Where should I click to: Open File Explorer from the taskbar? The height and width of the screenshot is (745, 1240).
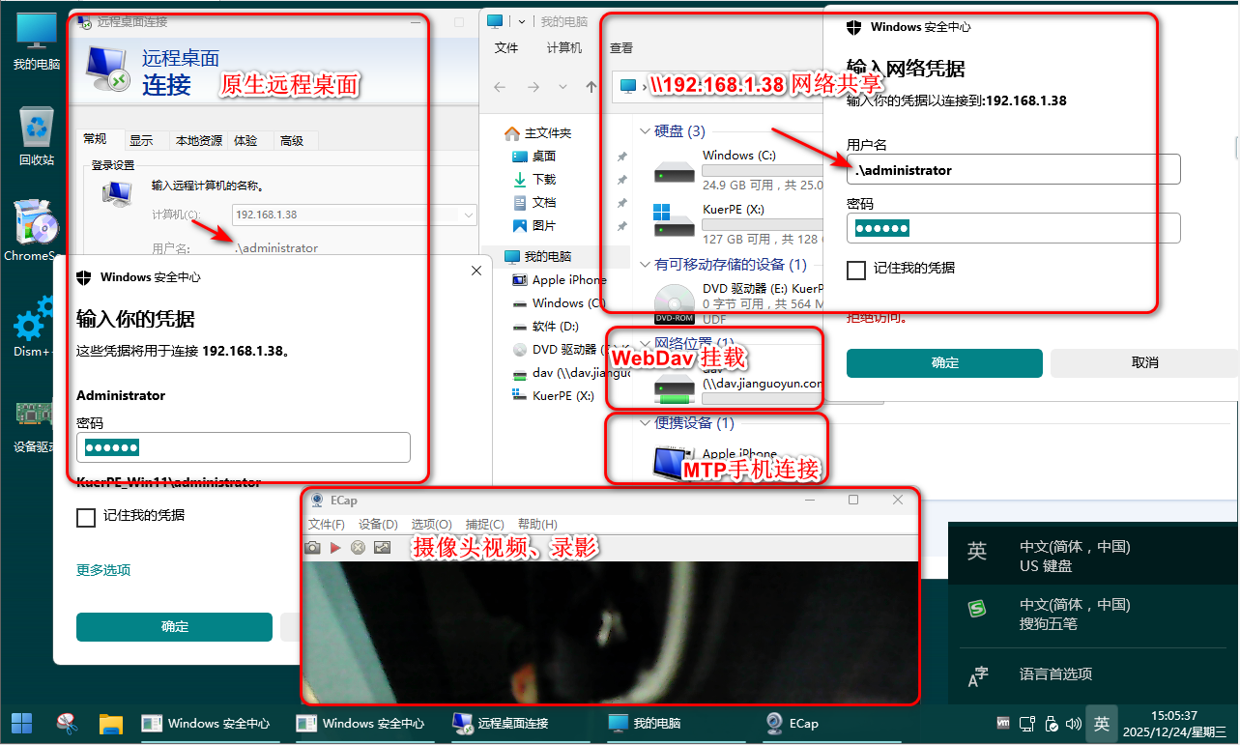point(111,723)
